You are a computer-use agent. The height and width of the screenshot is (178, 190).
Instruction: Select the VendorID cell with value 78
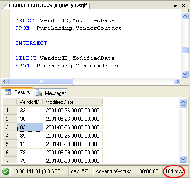[x=30, y=153]
